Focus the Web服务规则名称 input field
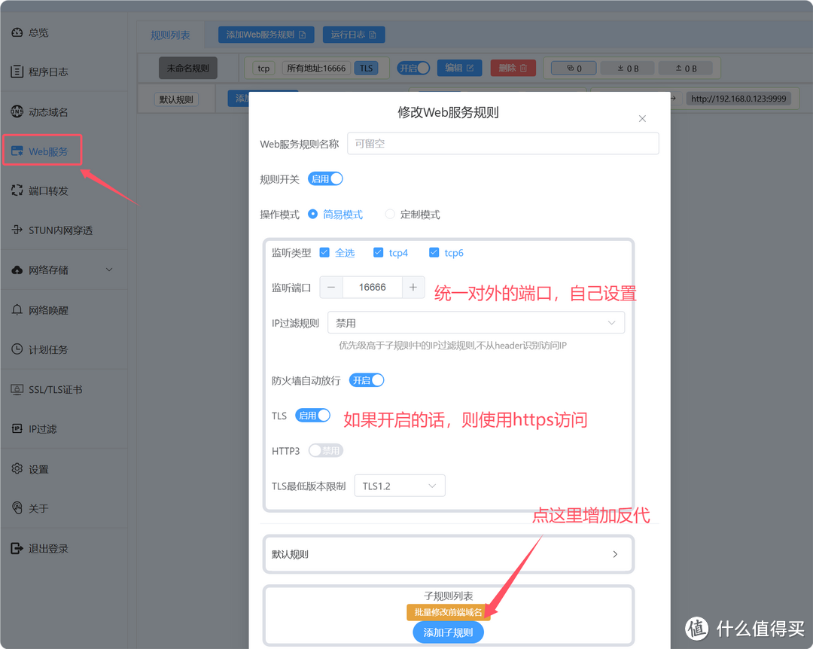Screen dimensions: 813x649 [x=503, y=144]
